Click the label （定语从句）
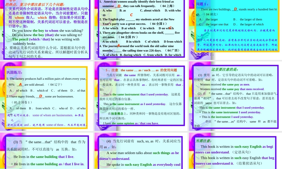 pyautogui.click(x=241, y=152)
